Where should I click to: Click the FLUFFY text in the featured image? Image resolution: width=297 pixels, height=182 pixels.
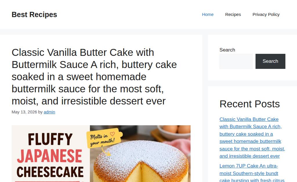pos(50,139)
